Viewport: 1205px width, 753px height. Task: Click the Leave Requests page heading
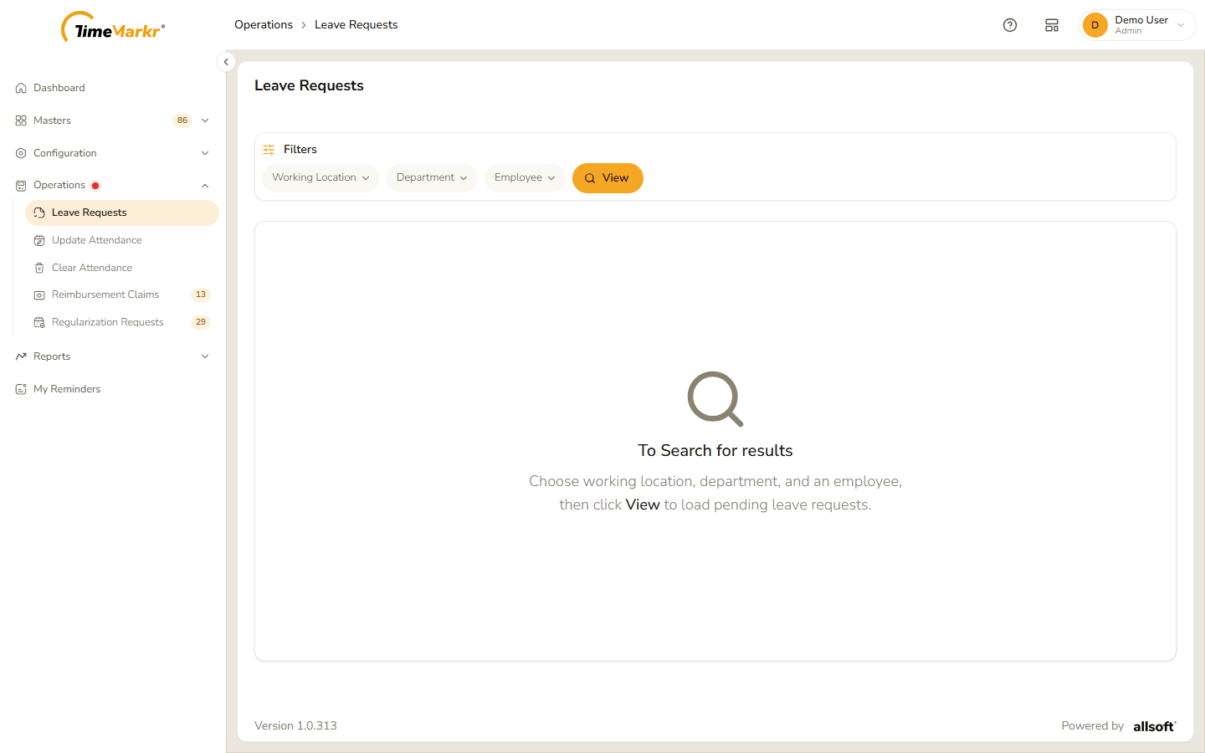coord(309,85)
